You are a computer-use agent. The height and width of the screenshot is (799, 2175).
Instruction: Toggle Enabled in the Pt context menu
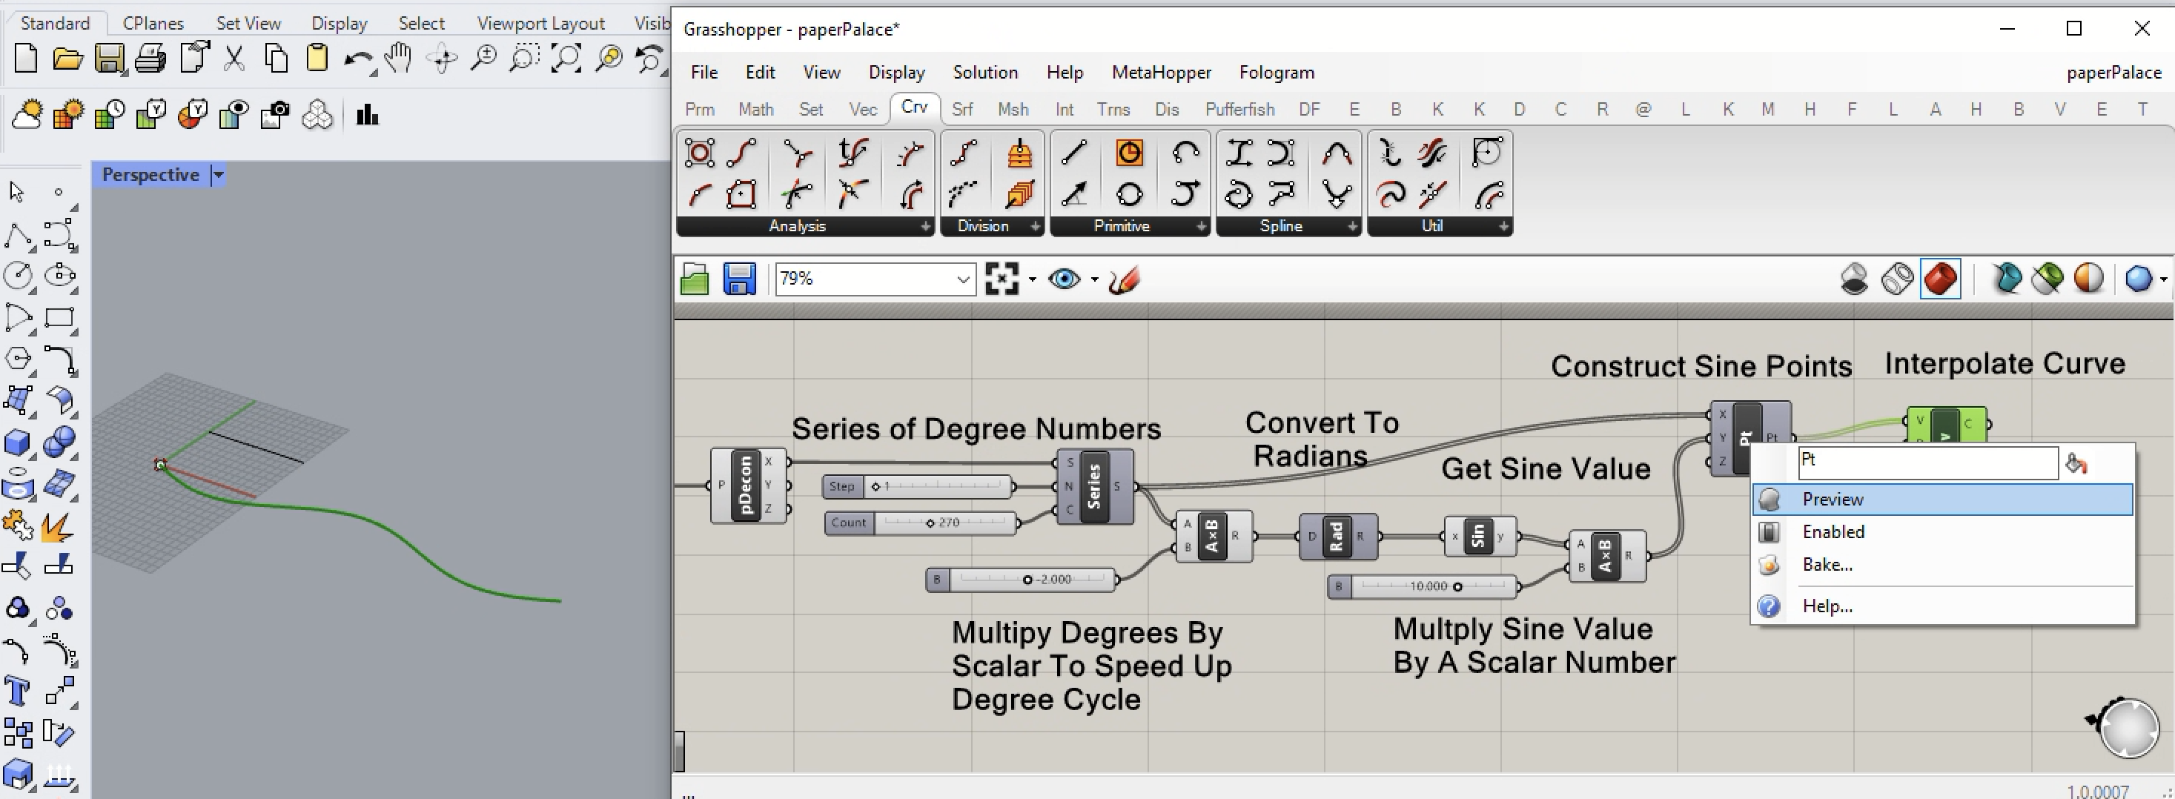coord(1833,532)
